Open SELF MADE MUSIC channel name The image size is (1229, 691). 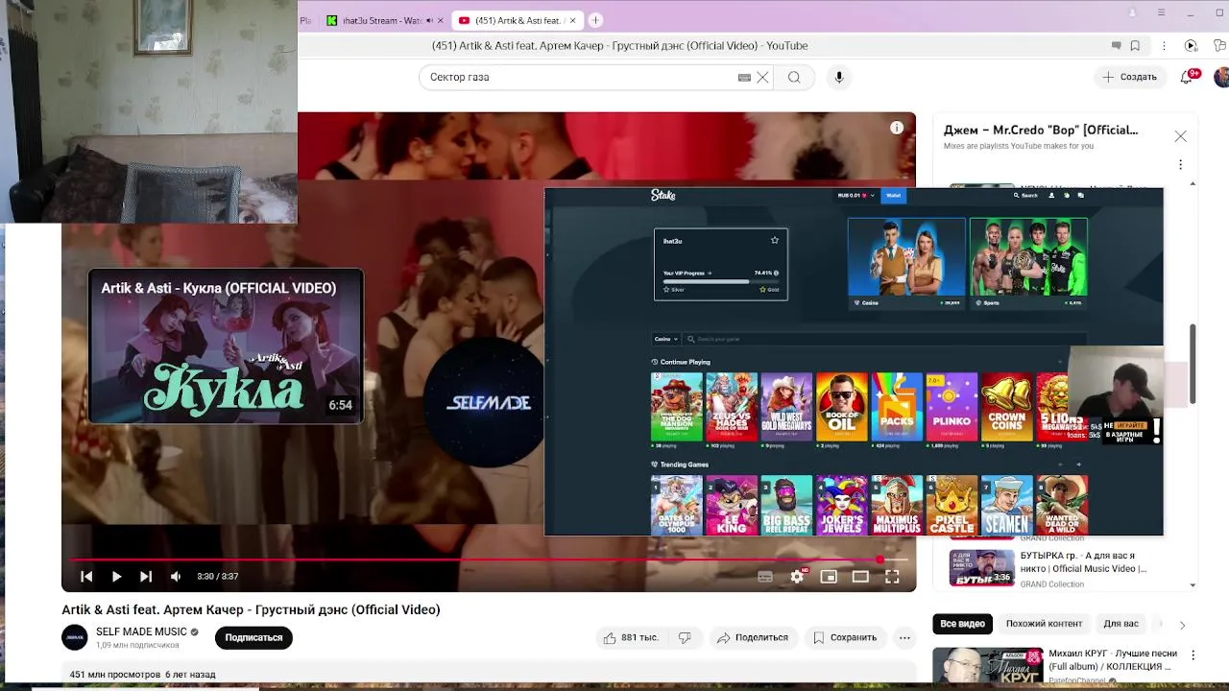(141, 631)
